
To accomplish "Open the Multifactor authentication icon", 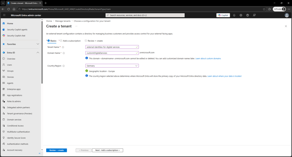I will (3, 132).
